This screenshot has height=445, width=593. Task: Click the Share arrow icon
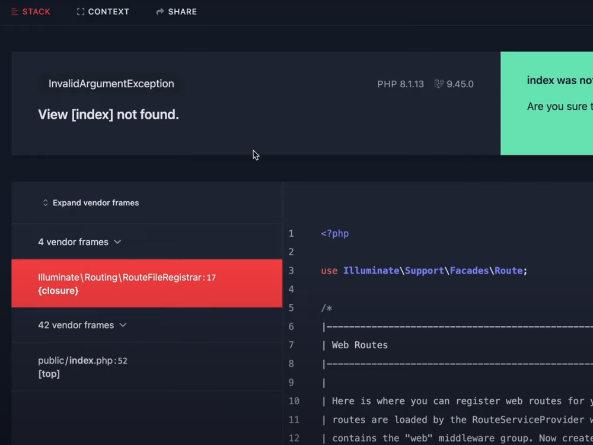(x=160, y=12)
